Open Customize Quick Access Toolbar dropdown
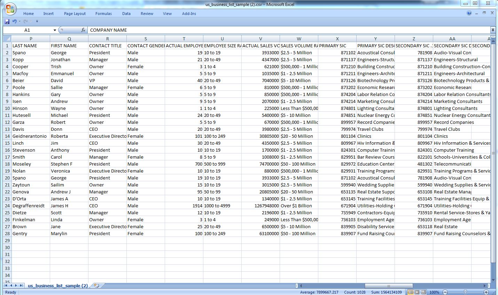498x295 pixels. click(37, 22)
